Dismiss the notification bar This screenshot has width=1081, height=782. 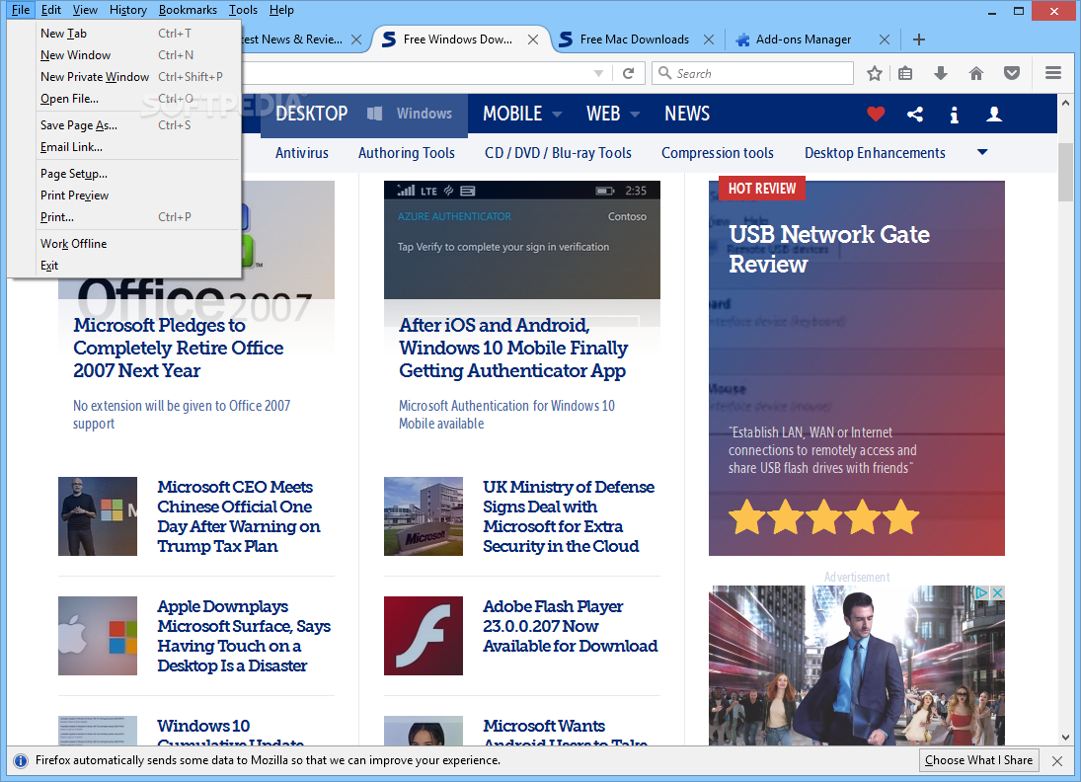pyautogui.click(x=1057, y=760)
